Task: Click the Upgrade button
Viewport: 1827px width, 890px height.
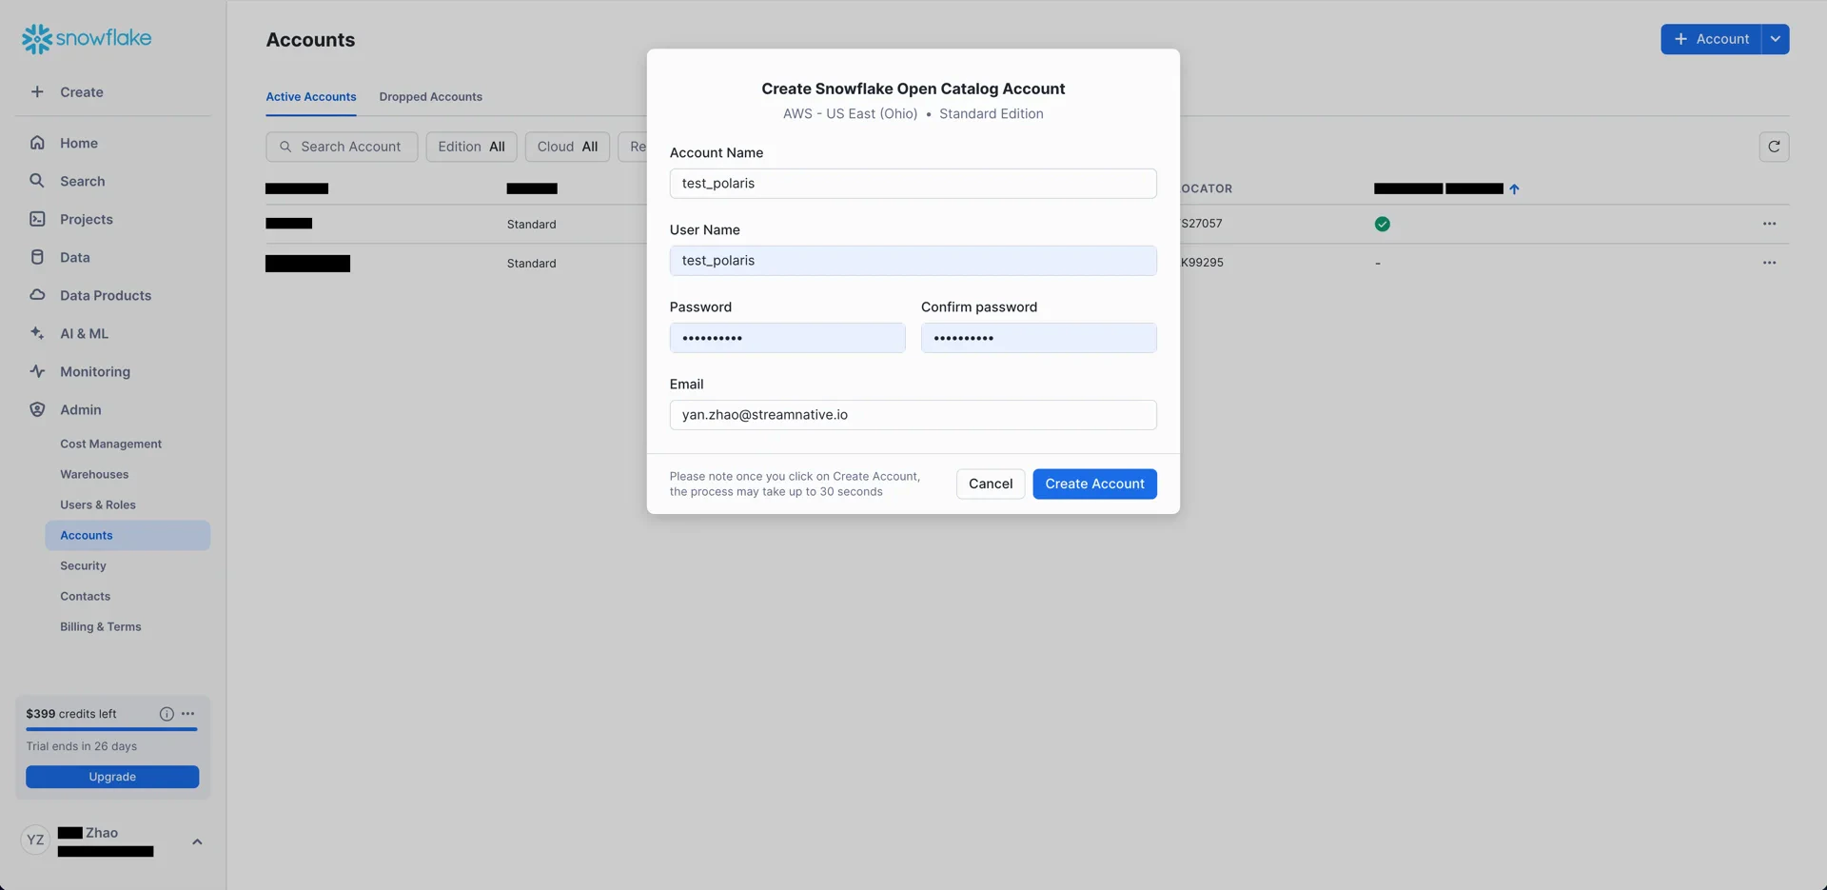Action: (112, 777)
